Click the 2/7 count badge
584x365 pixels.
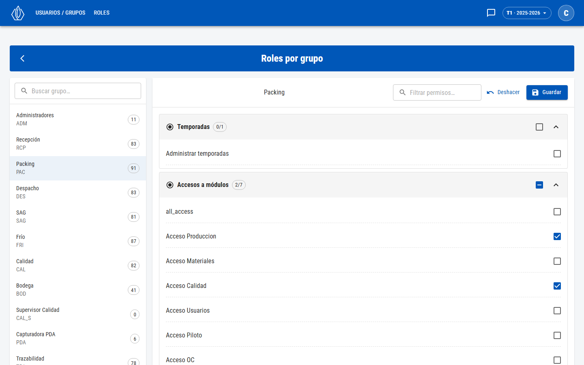tap(239, 185)
